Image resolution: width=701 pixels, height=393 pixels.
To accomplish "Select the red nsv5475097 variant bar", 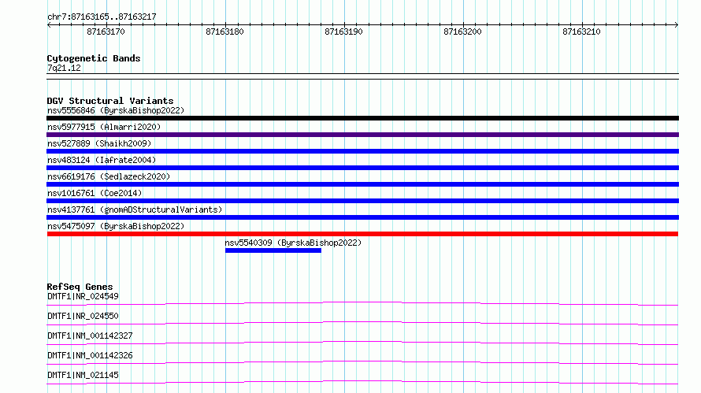I will [x=362, y=234].
